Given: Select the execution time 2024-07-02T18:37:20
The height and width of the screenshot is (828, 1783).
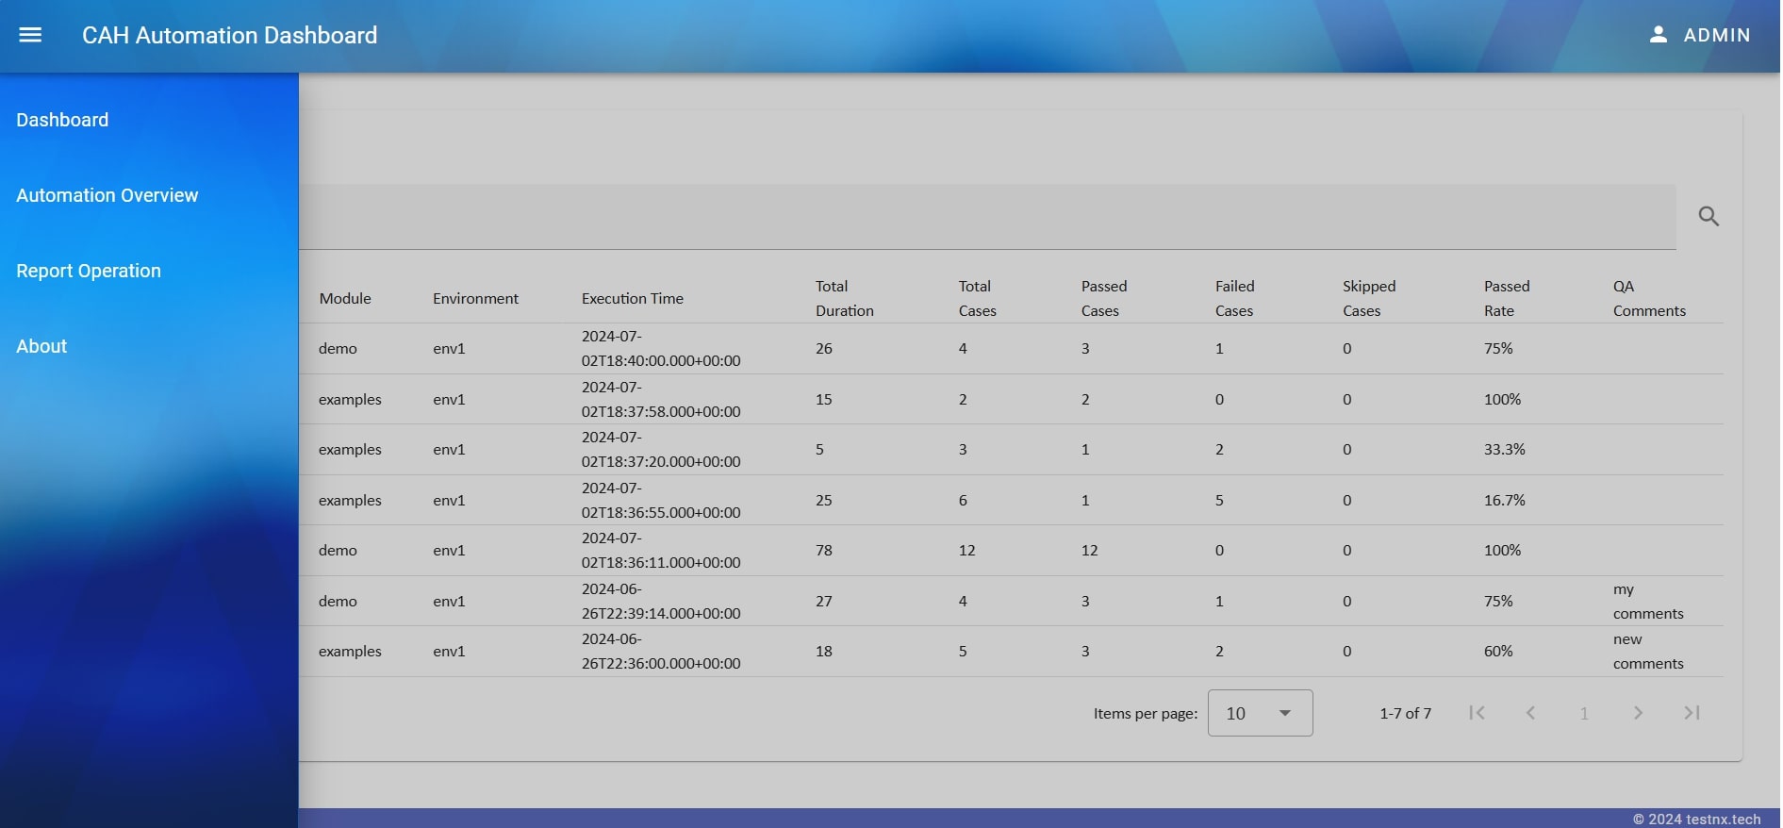Looking at the screenshot, I should (661, 450).
